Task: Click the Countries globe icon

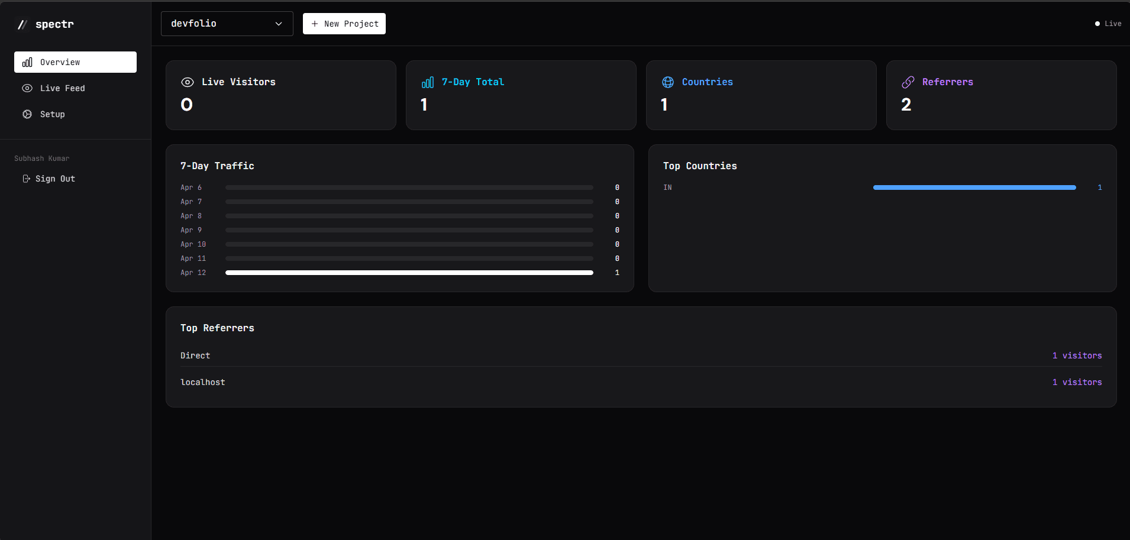Action: coord(668,82)
